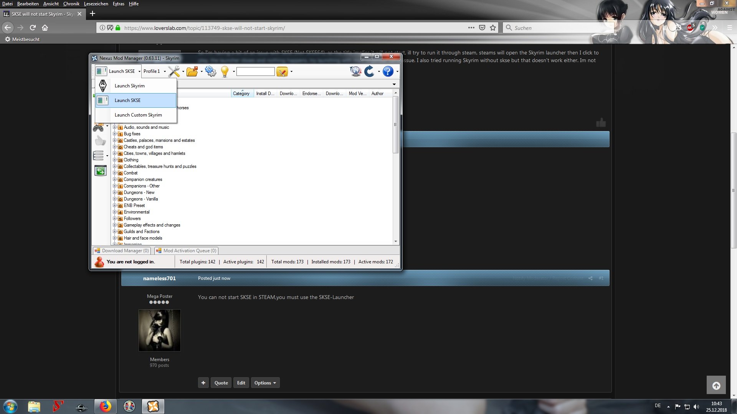Choose Launch SKSE from the launch menu
Screen dimensions: 737x414
point(136,100)
